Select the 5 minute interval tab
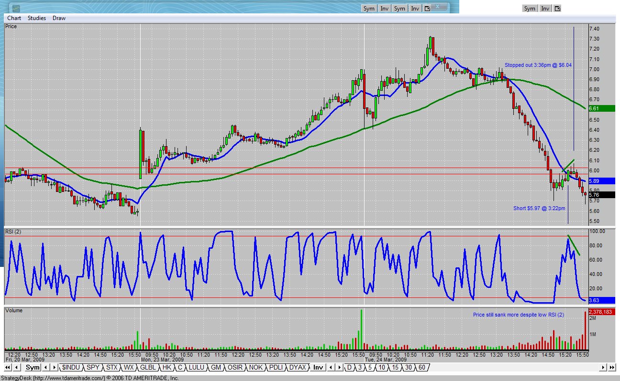620x381 pixels. tap(370, 367)
